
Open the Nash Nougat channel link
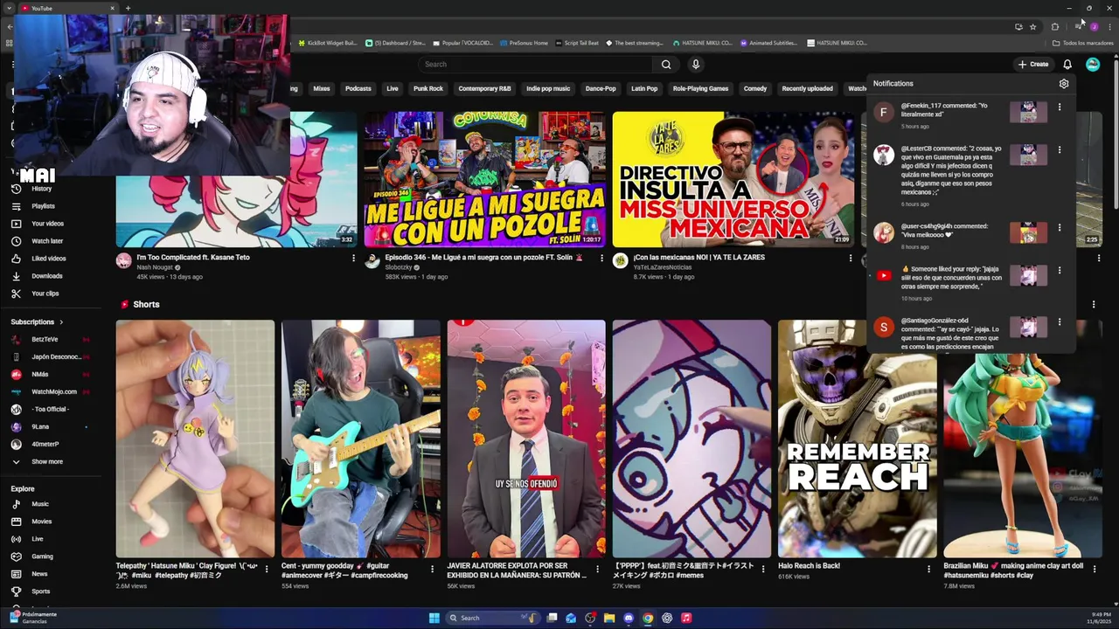(155, 268)
